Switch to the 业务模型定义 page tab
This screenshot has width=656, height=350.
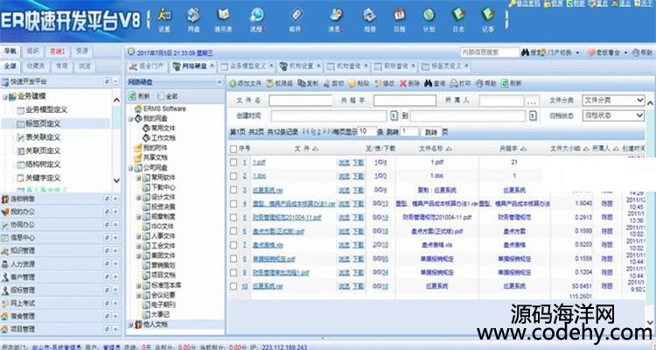click(248, 66)
